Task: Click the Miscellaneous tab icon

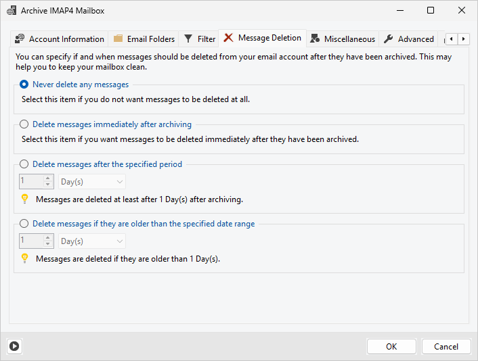Action: (315, 39)
